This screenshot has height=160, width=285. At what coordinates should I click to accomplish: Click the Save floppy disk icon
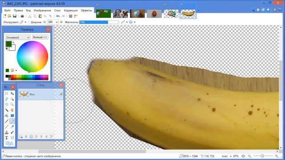click(15, 16)
